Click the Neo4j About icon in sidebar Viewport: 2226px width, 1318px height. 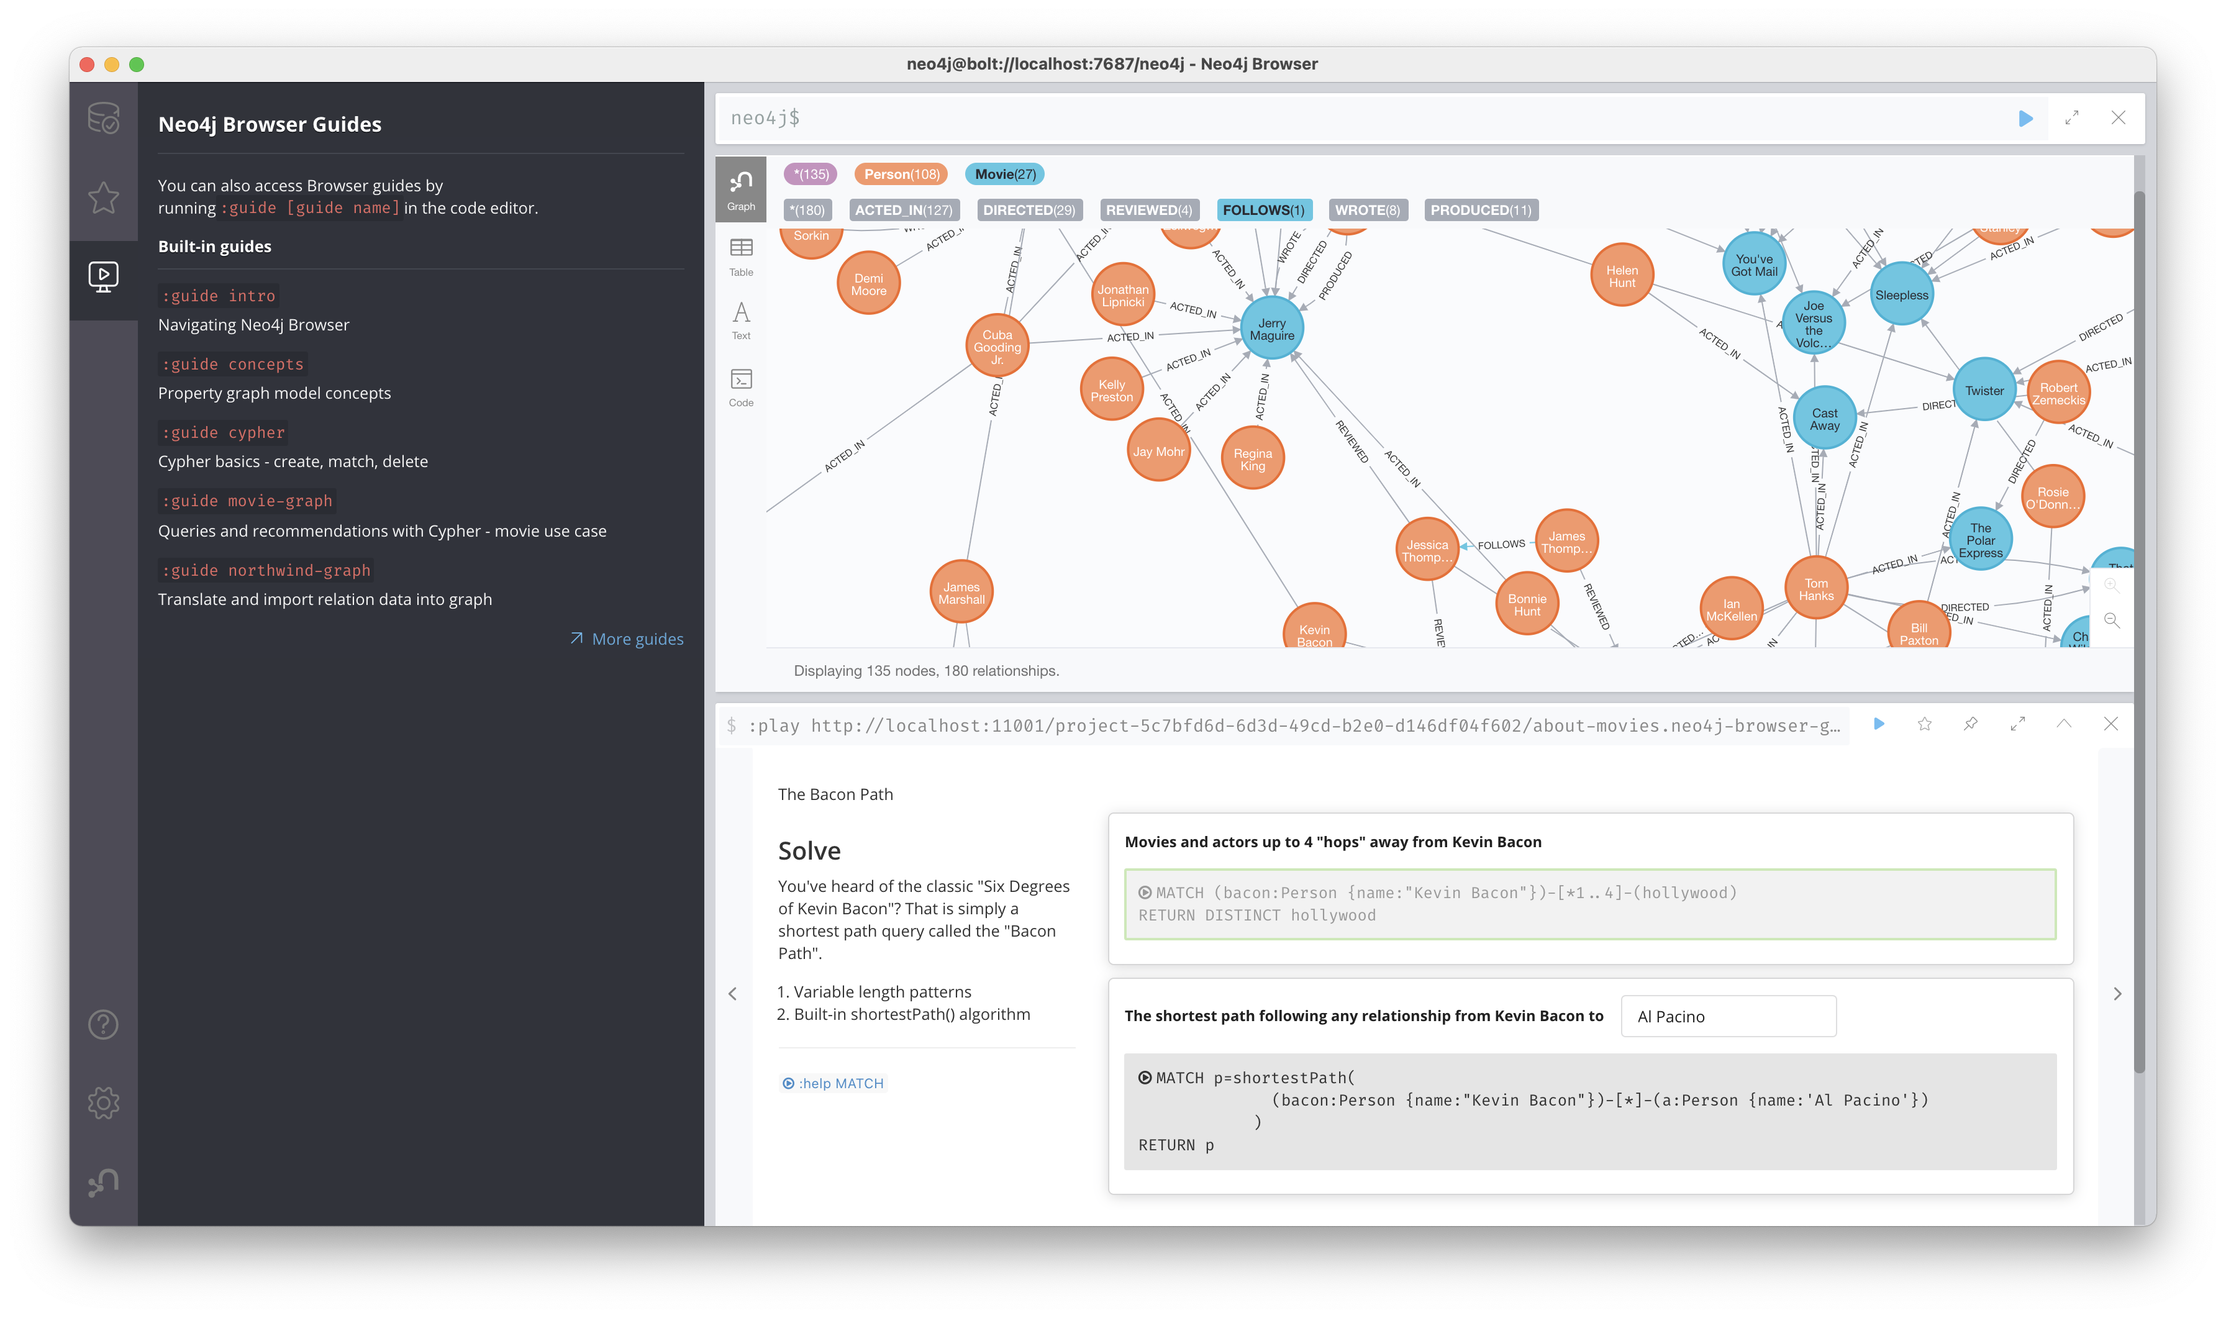tap(103, 1182)
